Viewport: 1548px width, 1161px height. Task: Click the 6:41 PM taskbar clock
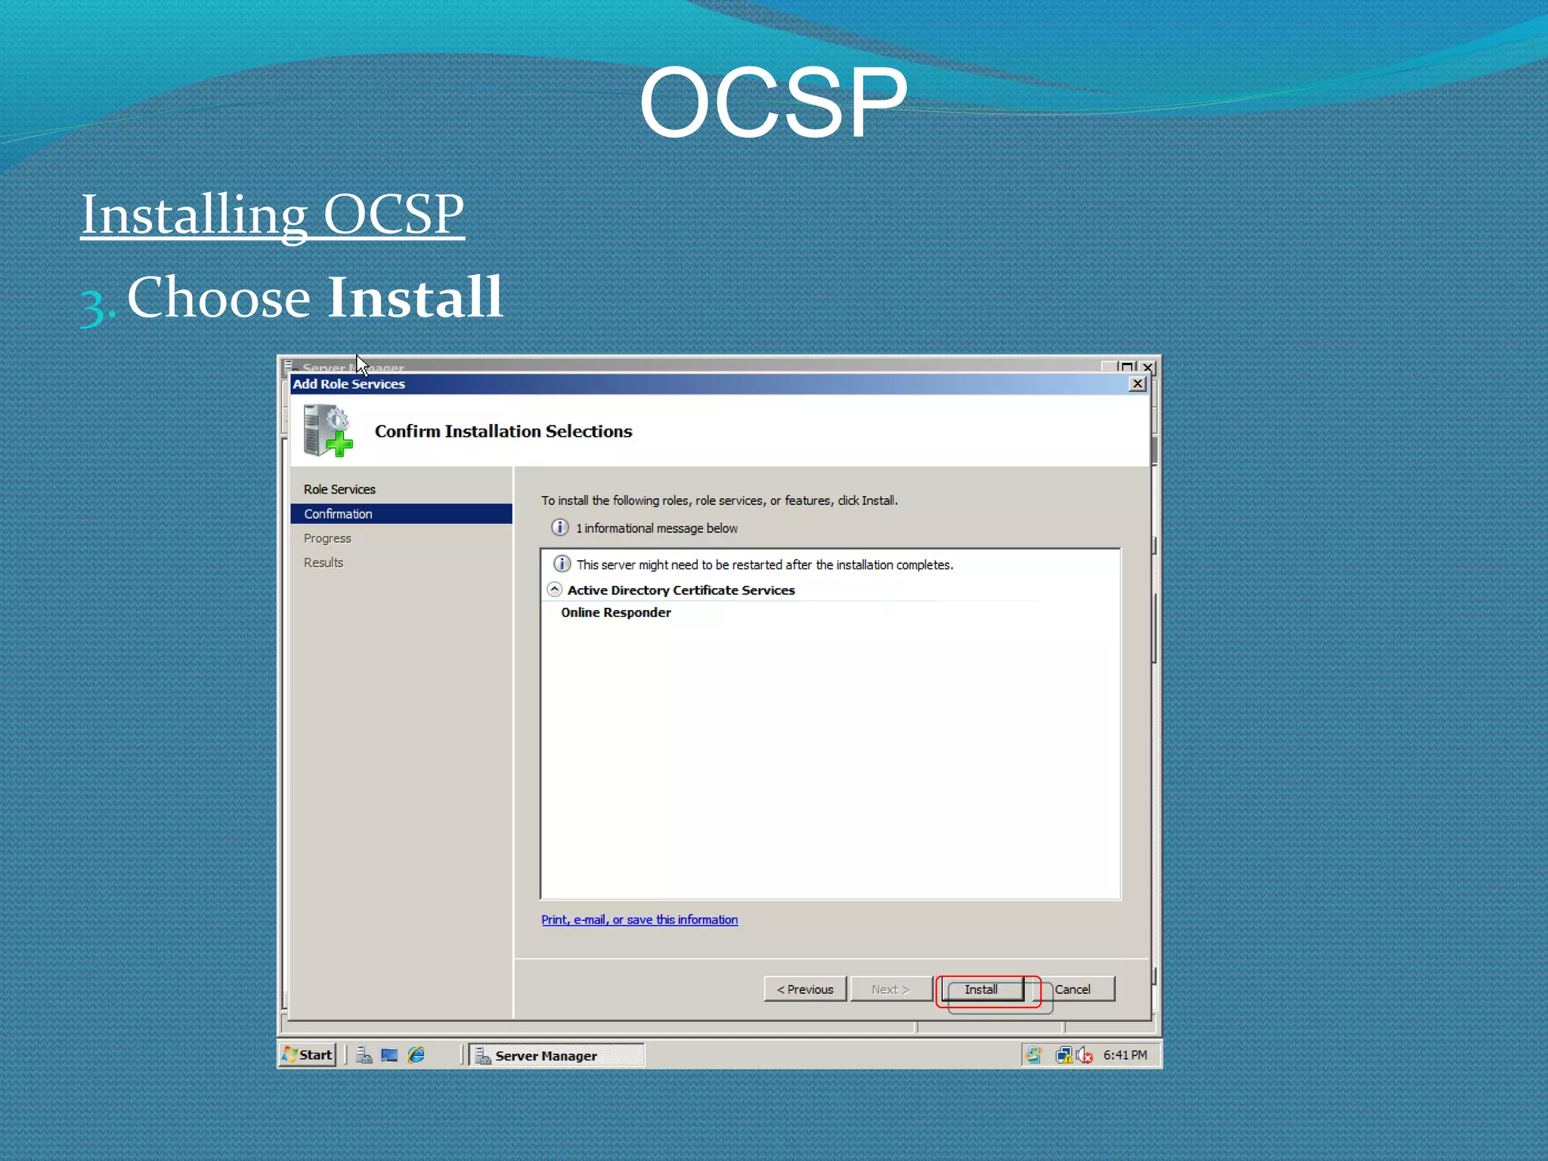tap(1125, 1055)
